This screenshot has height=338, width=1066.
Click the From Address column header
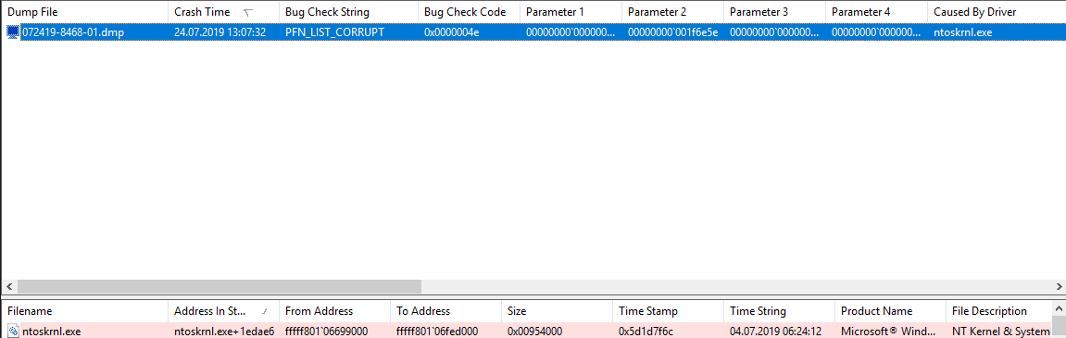point(334,311)
